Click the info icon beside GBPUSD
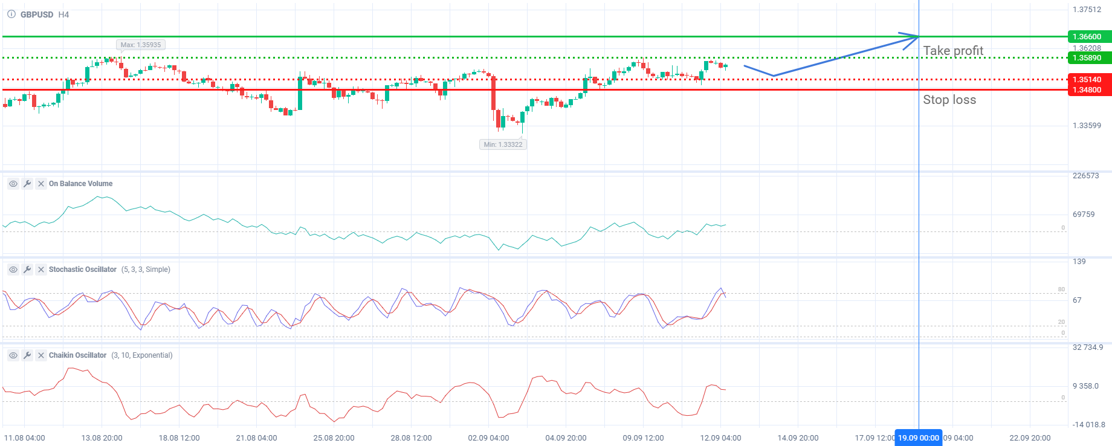The image size is (1112, 446). pyautogui.click(x=11, y=15)
